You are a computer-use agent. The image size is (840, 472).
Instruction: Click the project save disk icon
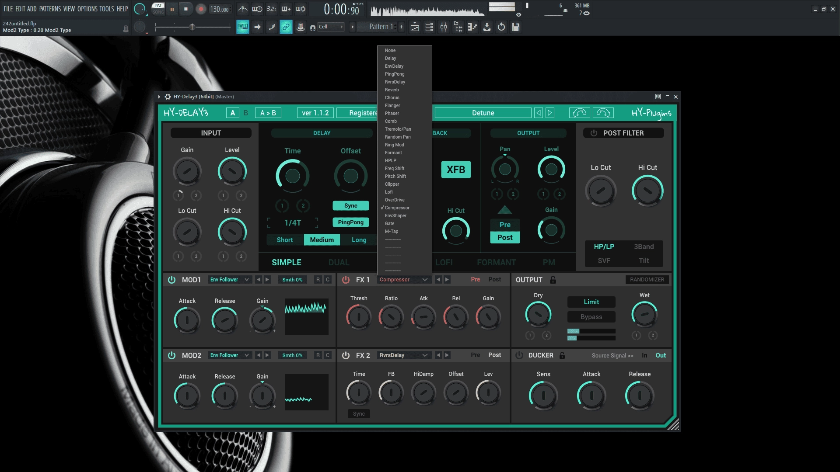tap(516, 27)
